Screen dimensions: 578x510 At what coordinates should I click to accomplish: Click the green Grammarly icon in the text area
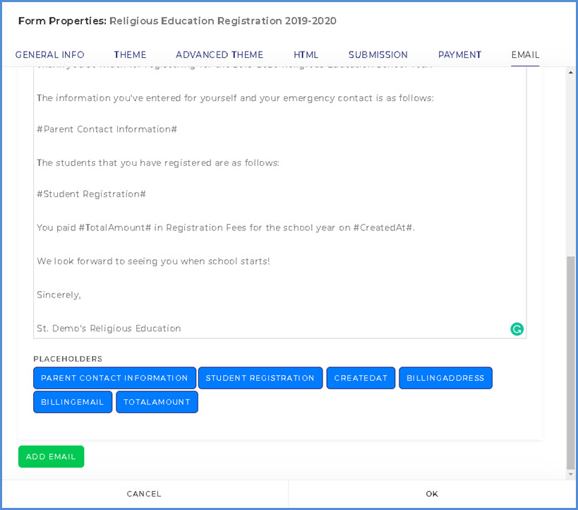click(x=517, y=328)
